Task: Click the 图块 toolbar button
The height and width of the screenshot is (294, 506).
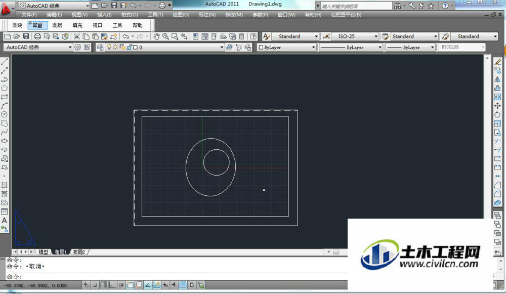Action: [x=17, y=25]
